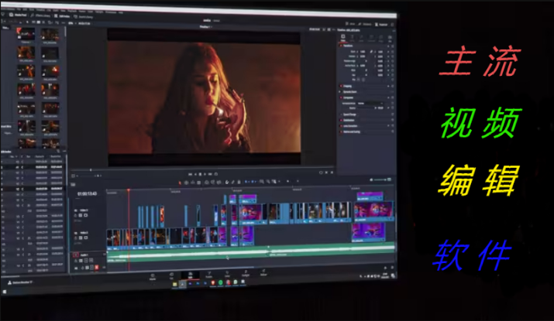Click the viewer jog scrubber bar
Viewport: 554px width, 321px height.
[203, 169]
